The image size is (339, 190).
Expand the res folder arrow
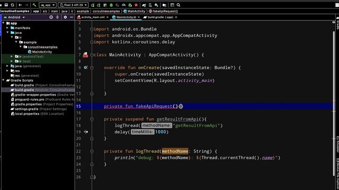pos(7,71)
